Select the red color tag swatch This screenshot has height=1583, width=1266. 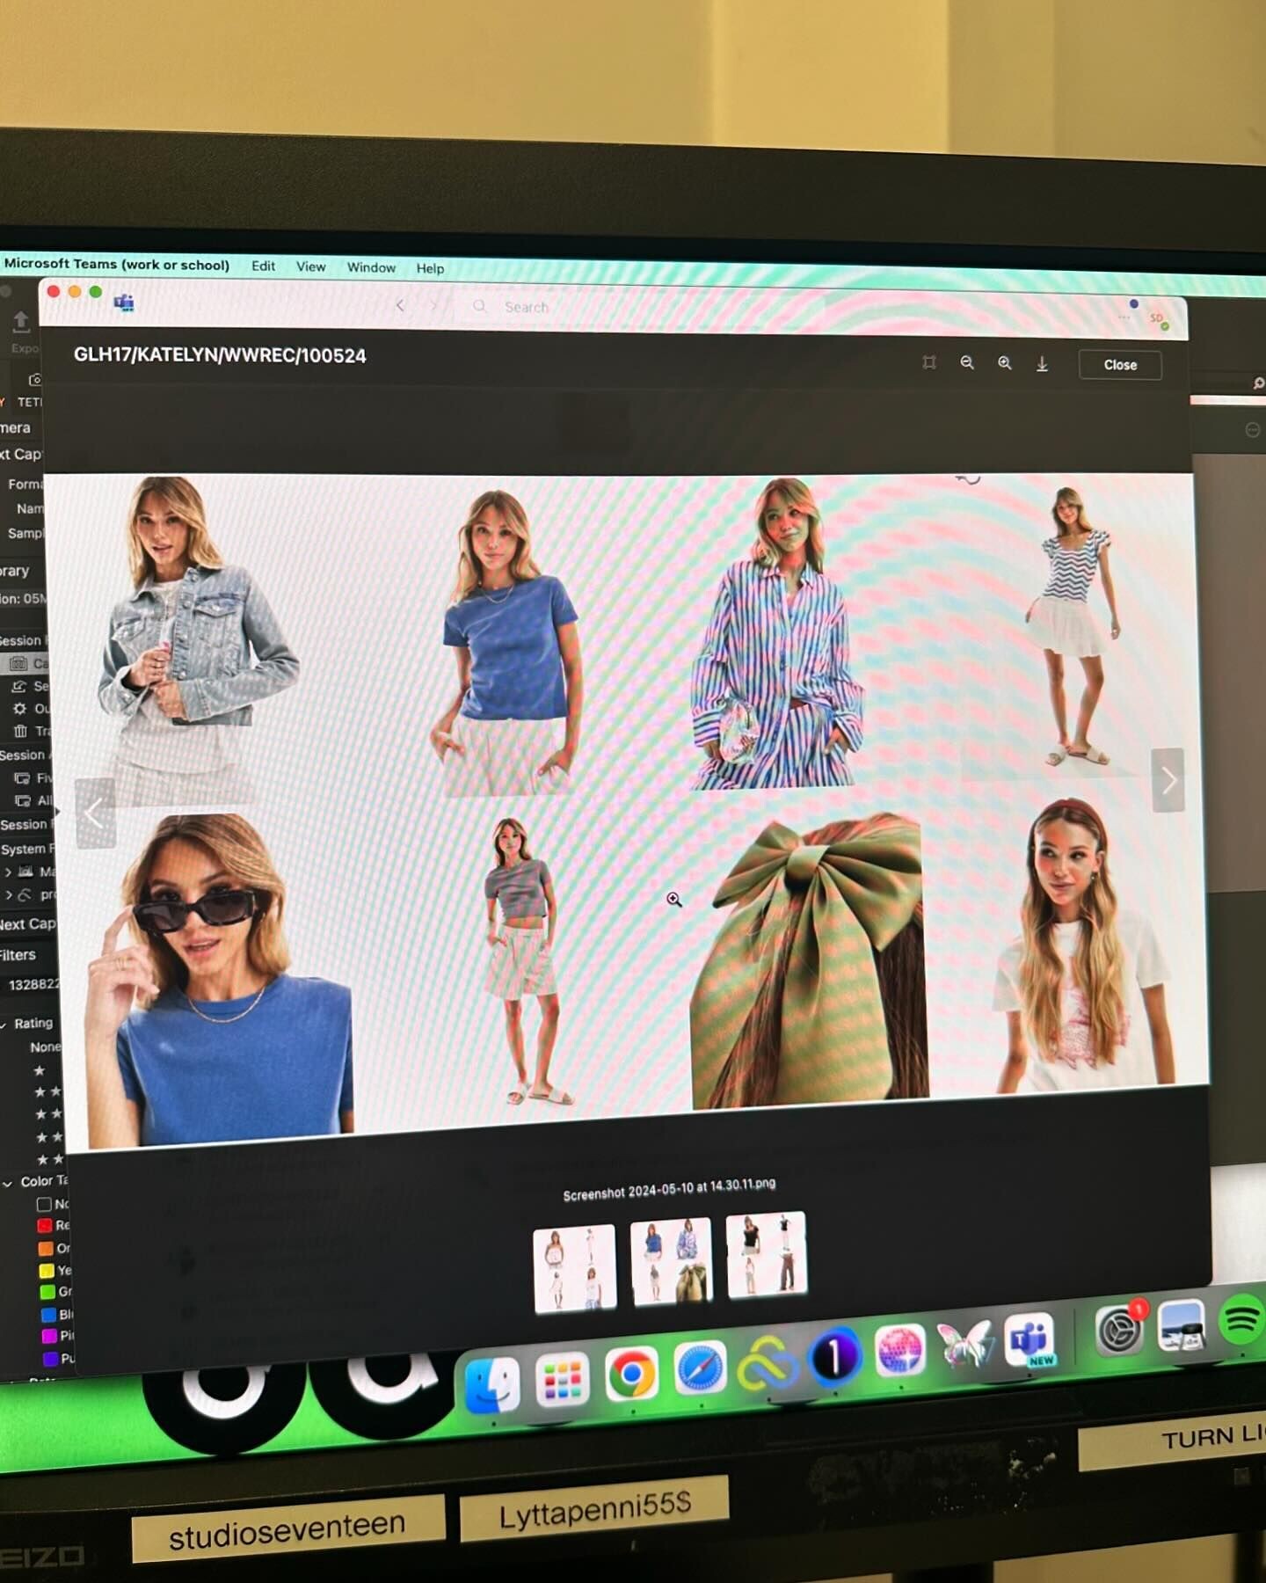tap(45, 1225)
